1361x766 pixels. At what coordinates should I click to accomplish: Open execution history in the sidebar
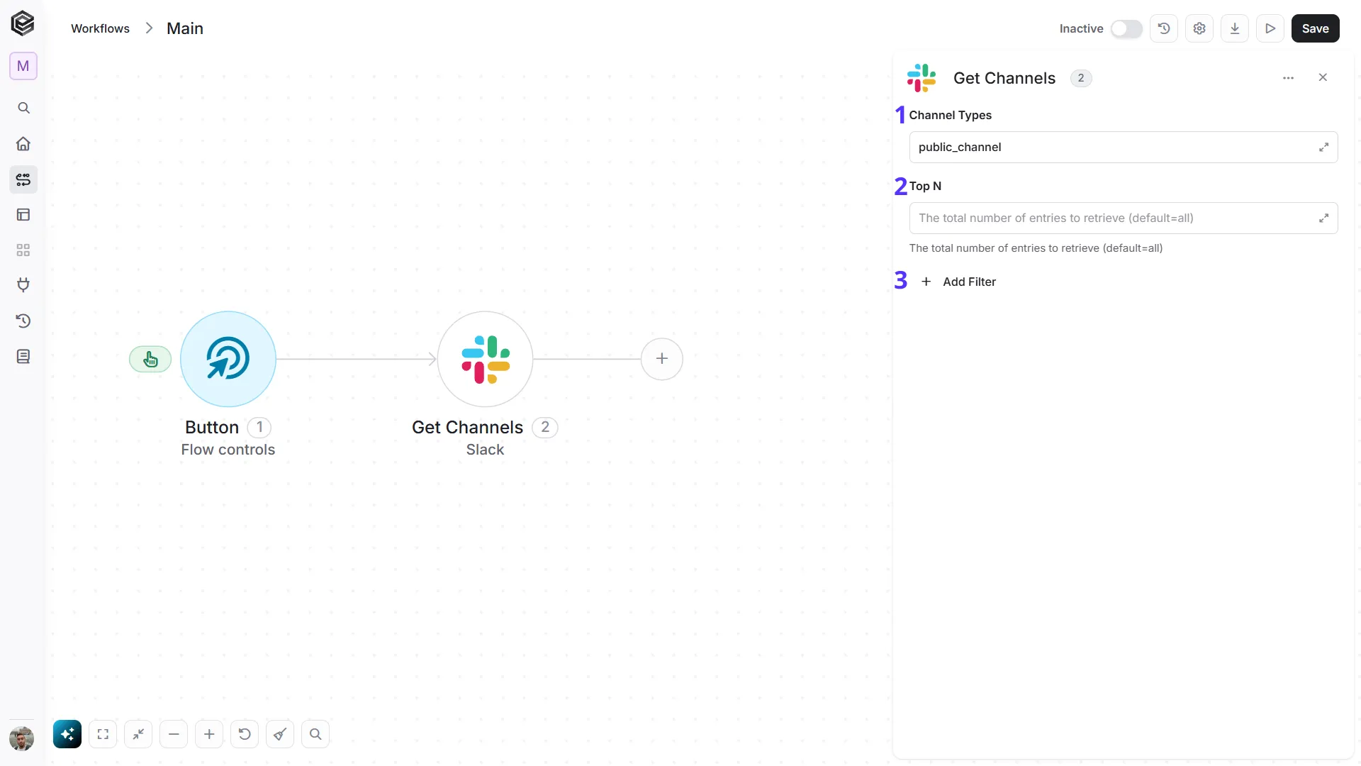pos(23,321)
